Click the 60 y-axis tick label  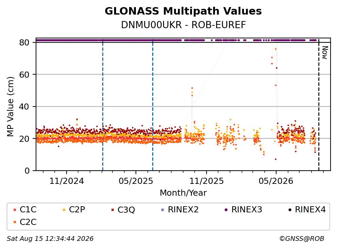(x=24, y=75)
